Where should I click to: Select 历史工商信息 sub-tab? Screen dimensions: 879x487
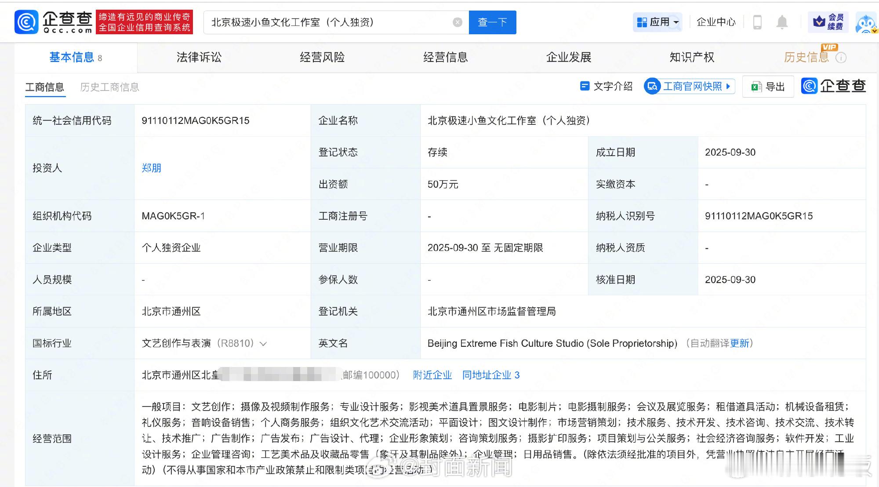[x=109, y=87]
